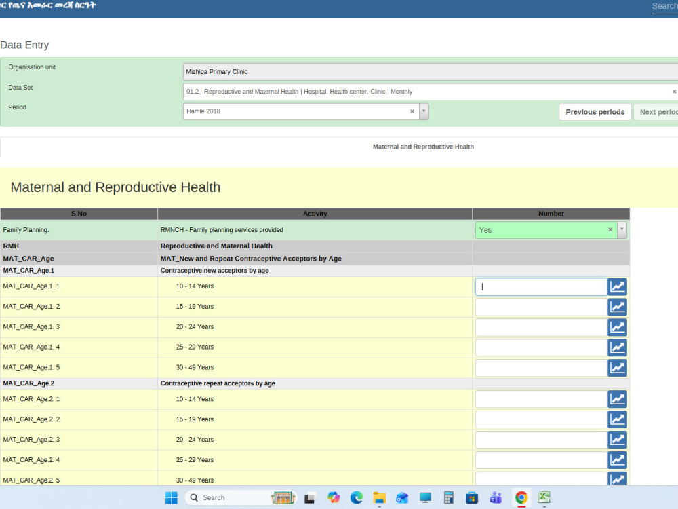The width and height of the screenshot is (678, 509).
Task: Clear the selected Data Set
Action: (x=674, y=92)
